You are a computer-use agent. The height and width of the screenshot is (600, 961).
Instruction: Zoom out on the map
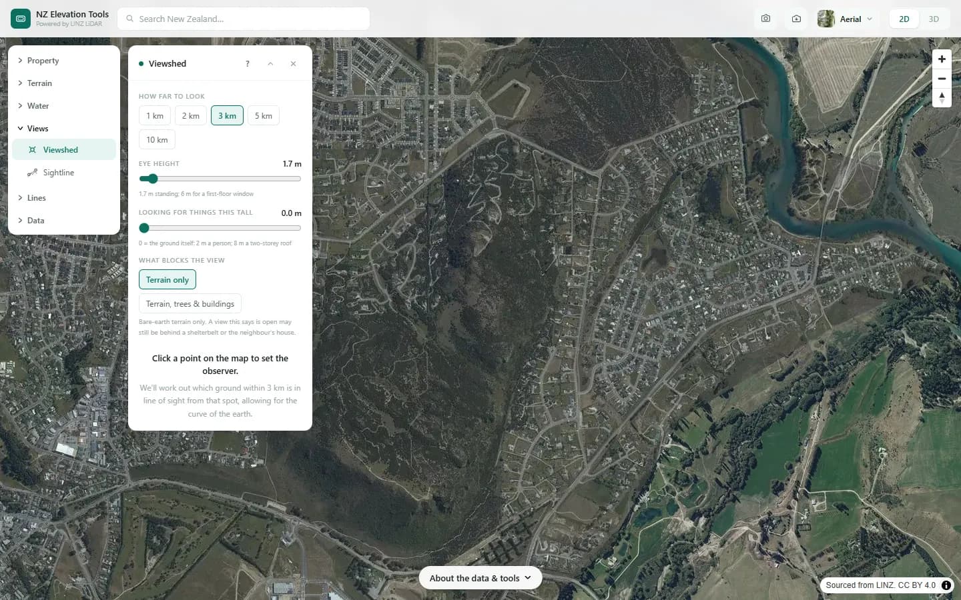point(942,79)
